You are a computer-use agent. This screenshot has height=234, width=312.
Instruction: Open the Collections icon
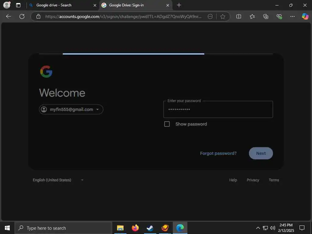click(x=266, y=16)
